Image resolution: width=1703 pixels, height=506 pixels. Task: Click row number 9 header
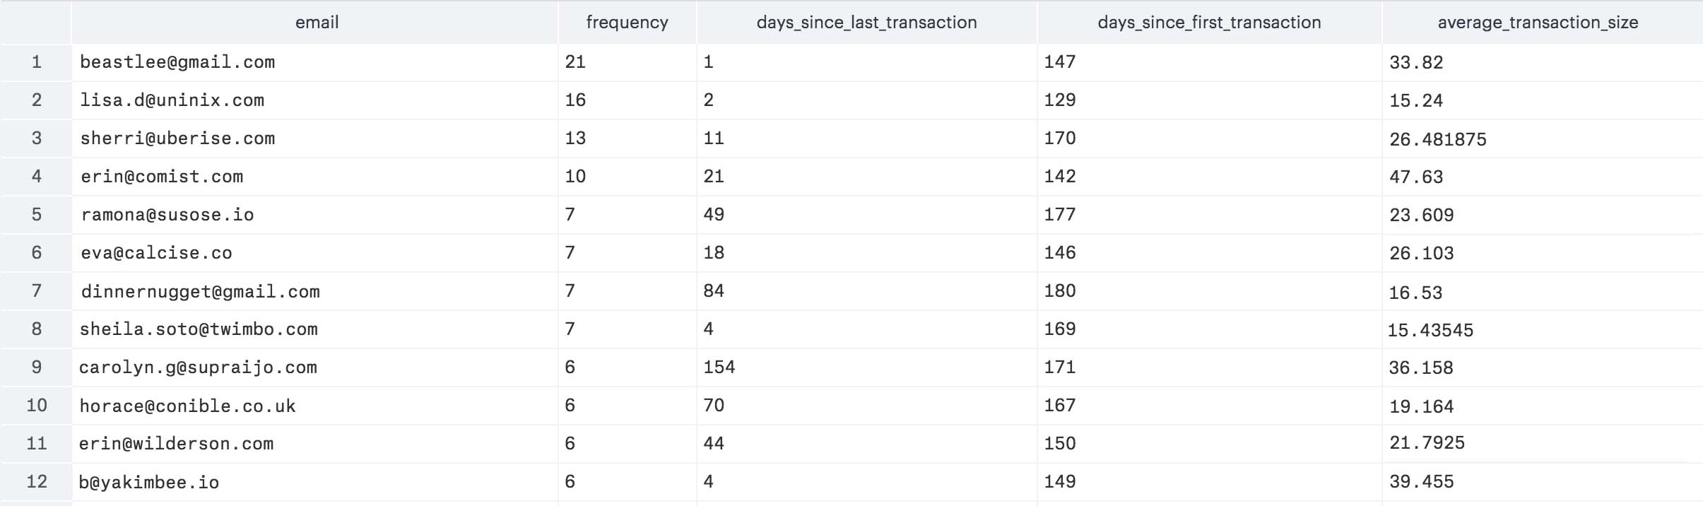37,367
